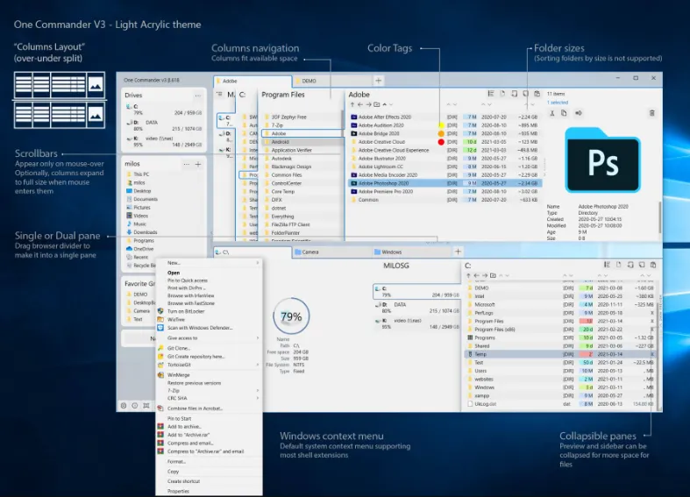The width and height of the screenshot is (690, 497).
Task: Switch to the Camera tab in lower pane
Action: tap(332, 252)
